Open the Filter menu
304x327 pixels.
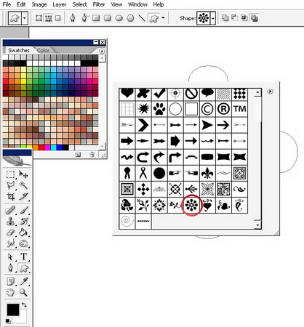pyautogui.click(x=99, y=4)
